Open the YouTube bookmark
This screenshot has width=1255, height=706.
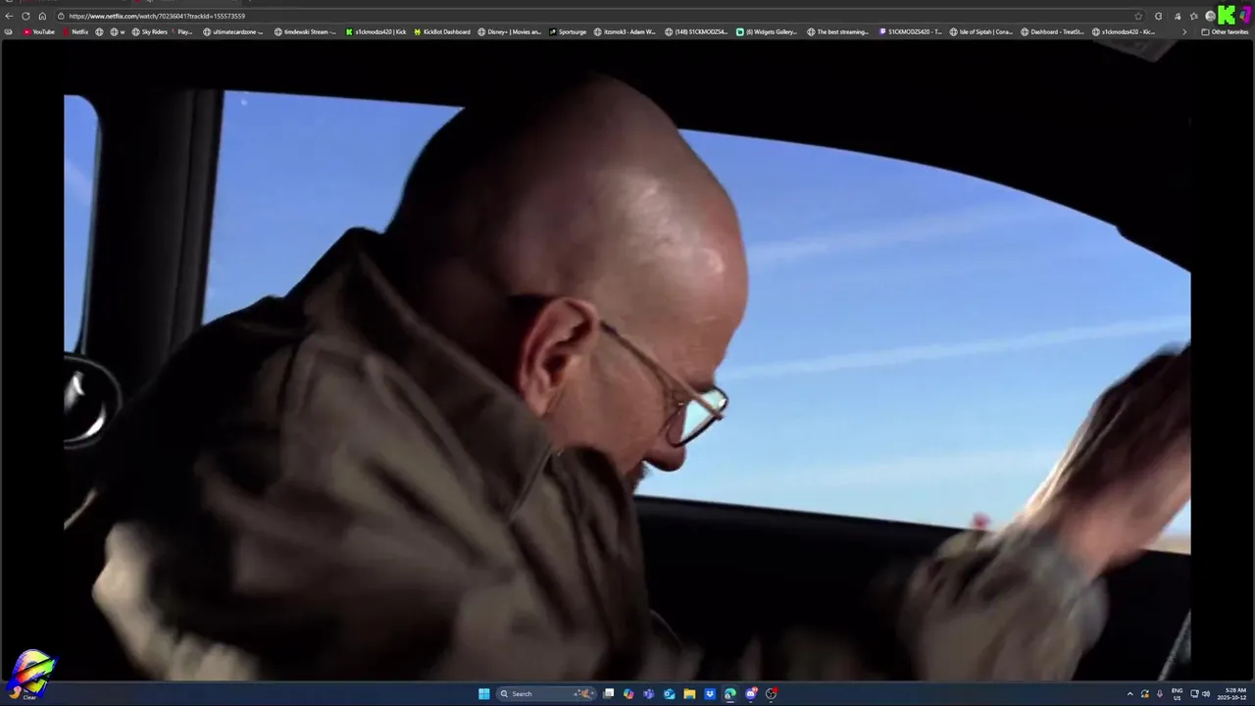(38, 31)
